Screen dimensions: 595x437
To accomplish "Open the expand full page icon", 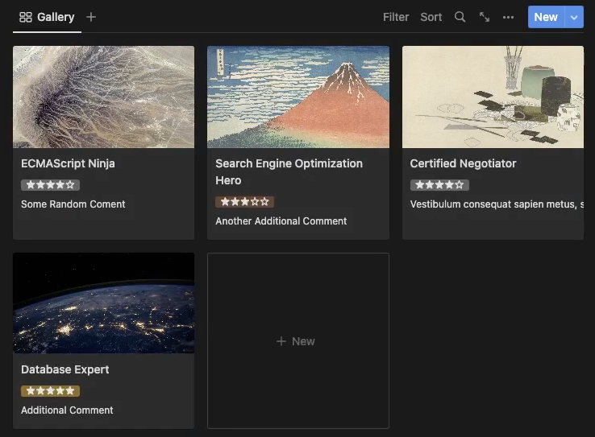I will click(x=485, y=17).
